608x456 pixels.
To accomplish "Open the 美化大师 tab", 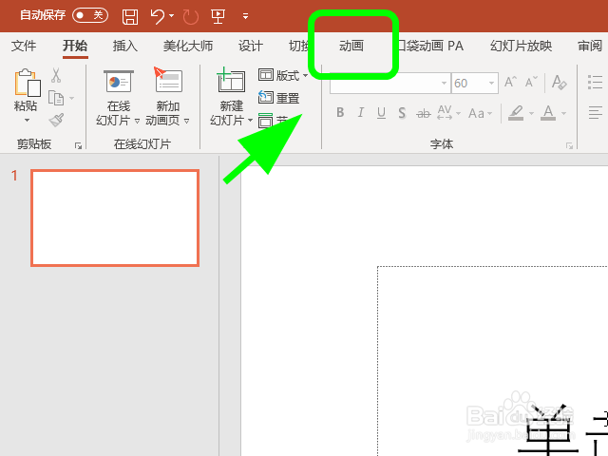I will [x=188, y=46].
